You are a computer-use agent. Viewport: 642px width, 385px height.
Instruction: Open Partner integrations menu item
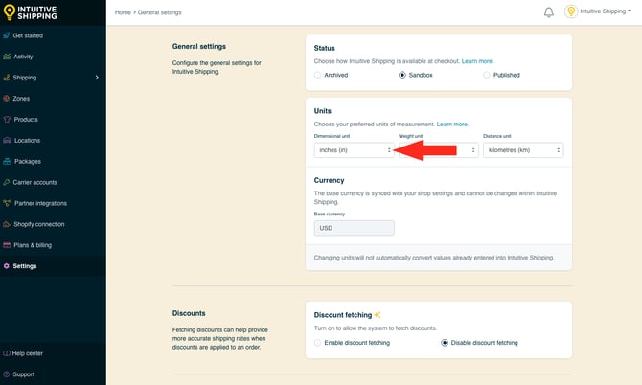tap(40, 203)
